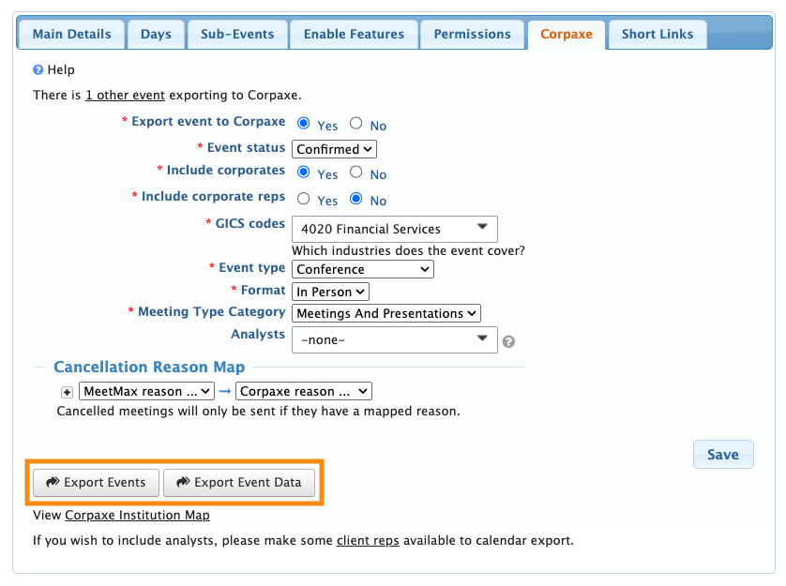Select No for Export event to Corpaxe
The height and width of the screenshot is (586, 786).
[355, 123]
